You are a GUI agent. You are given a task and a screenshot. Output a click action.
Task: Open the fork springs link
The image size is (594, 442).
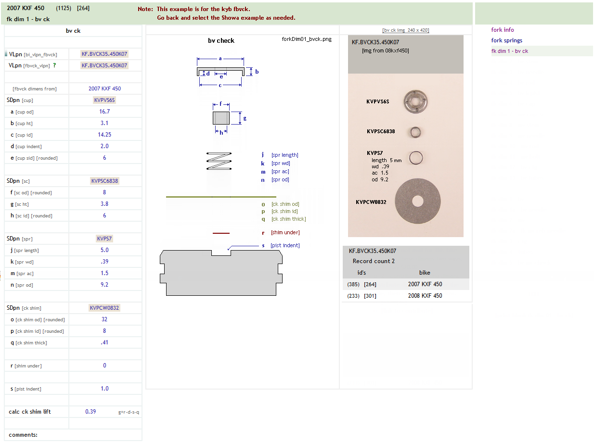(506, 40)
